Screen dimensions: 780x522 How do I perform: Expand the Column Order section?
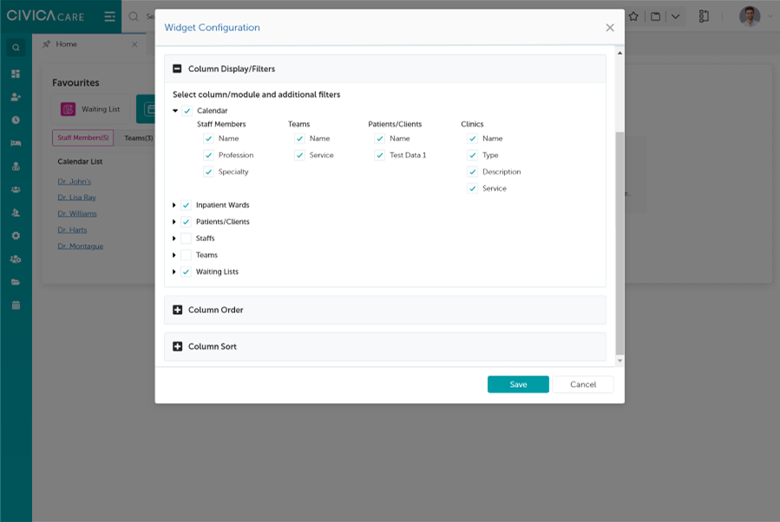click(x=177, y=310)
